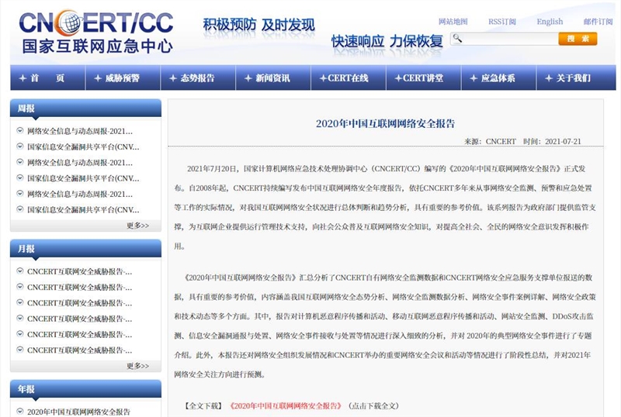Click the 月报 sidebar panel header

(85, 249)
